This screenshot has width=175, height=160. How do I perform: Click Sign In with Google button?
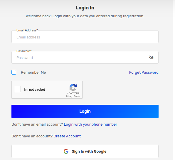point(85,151)
